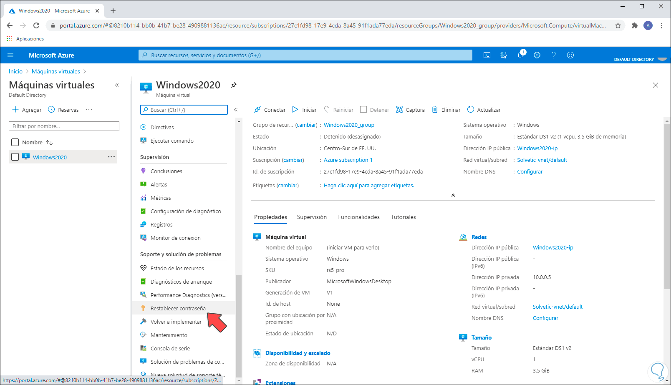Close the Windows2020 blade

[656, 85]
